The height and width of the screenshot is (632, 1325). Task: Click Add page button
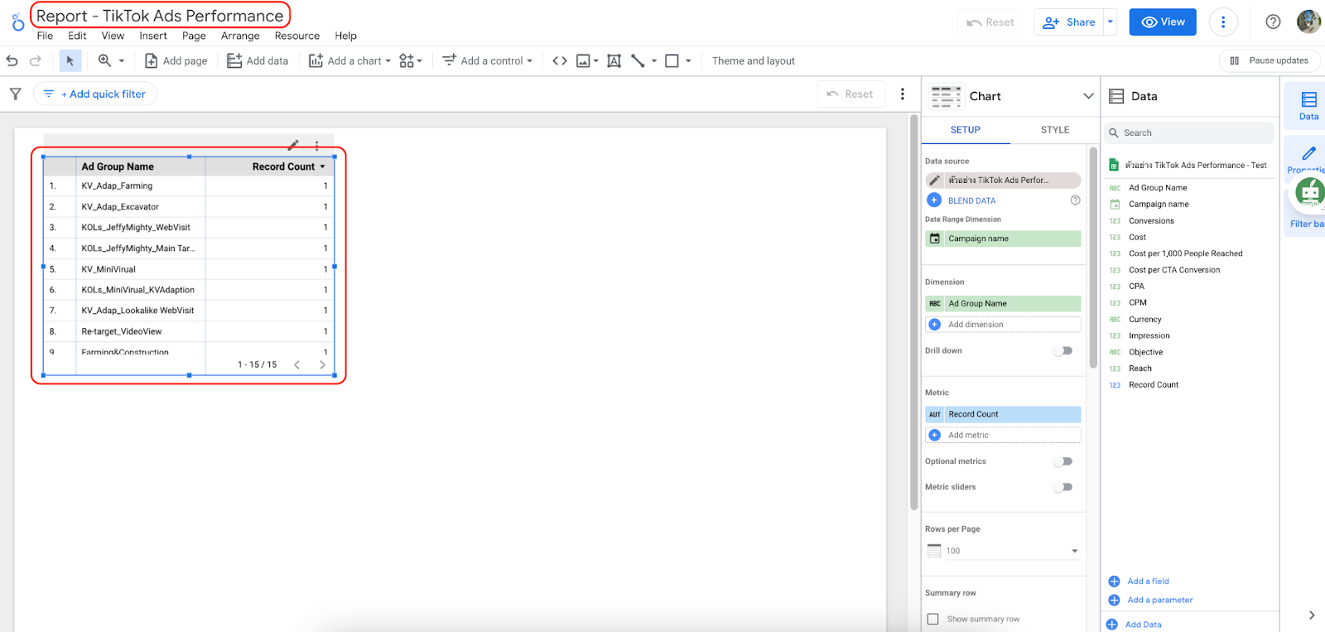176,60
